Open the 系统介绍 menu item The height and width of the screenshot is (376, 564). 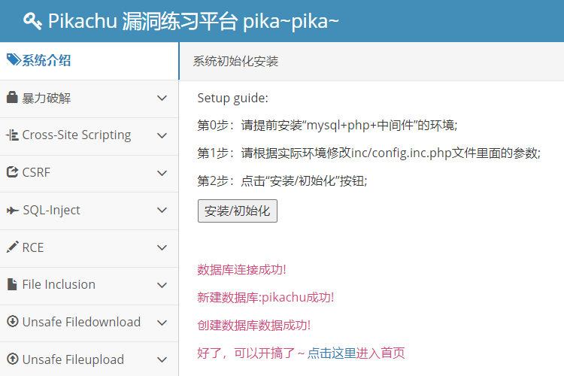click(89, 61)
